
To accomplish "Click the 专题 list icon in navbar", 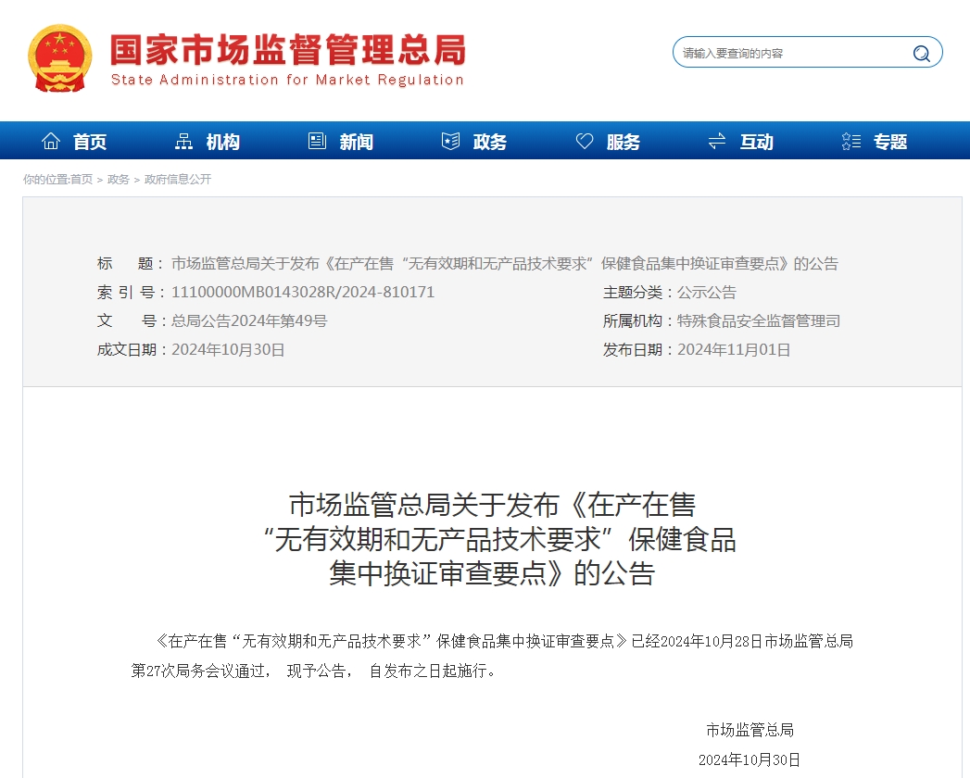I will [850, 139].
